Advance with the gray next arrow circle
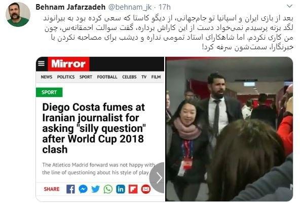The width and height of the screenshot is (300, 206). point(158,178)
